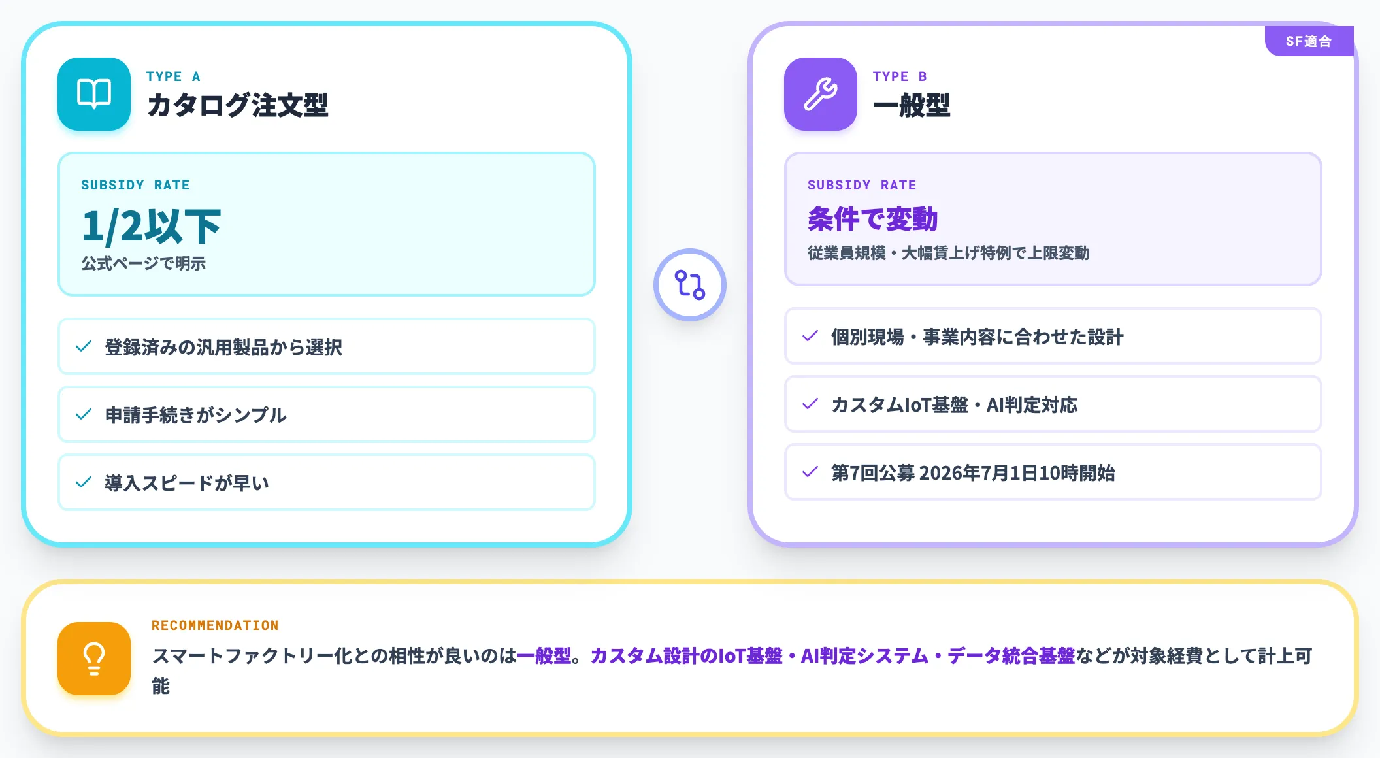Click the 条件で変動 subsidy rate text
The image size is (1380, 758).
coord(873,219)
